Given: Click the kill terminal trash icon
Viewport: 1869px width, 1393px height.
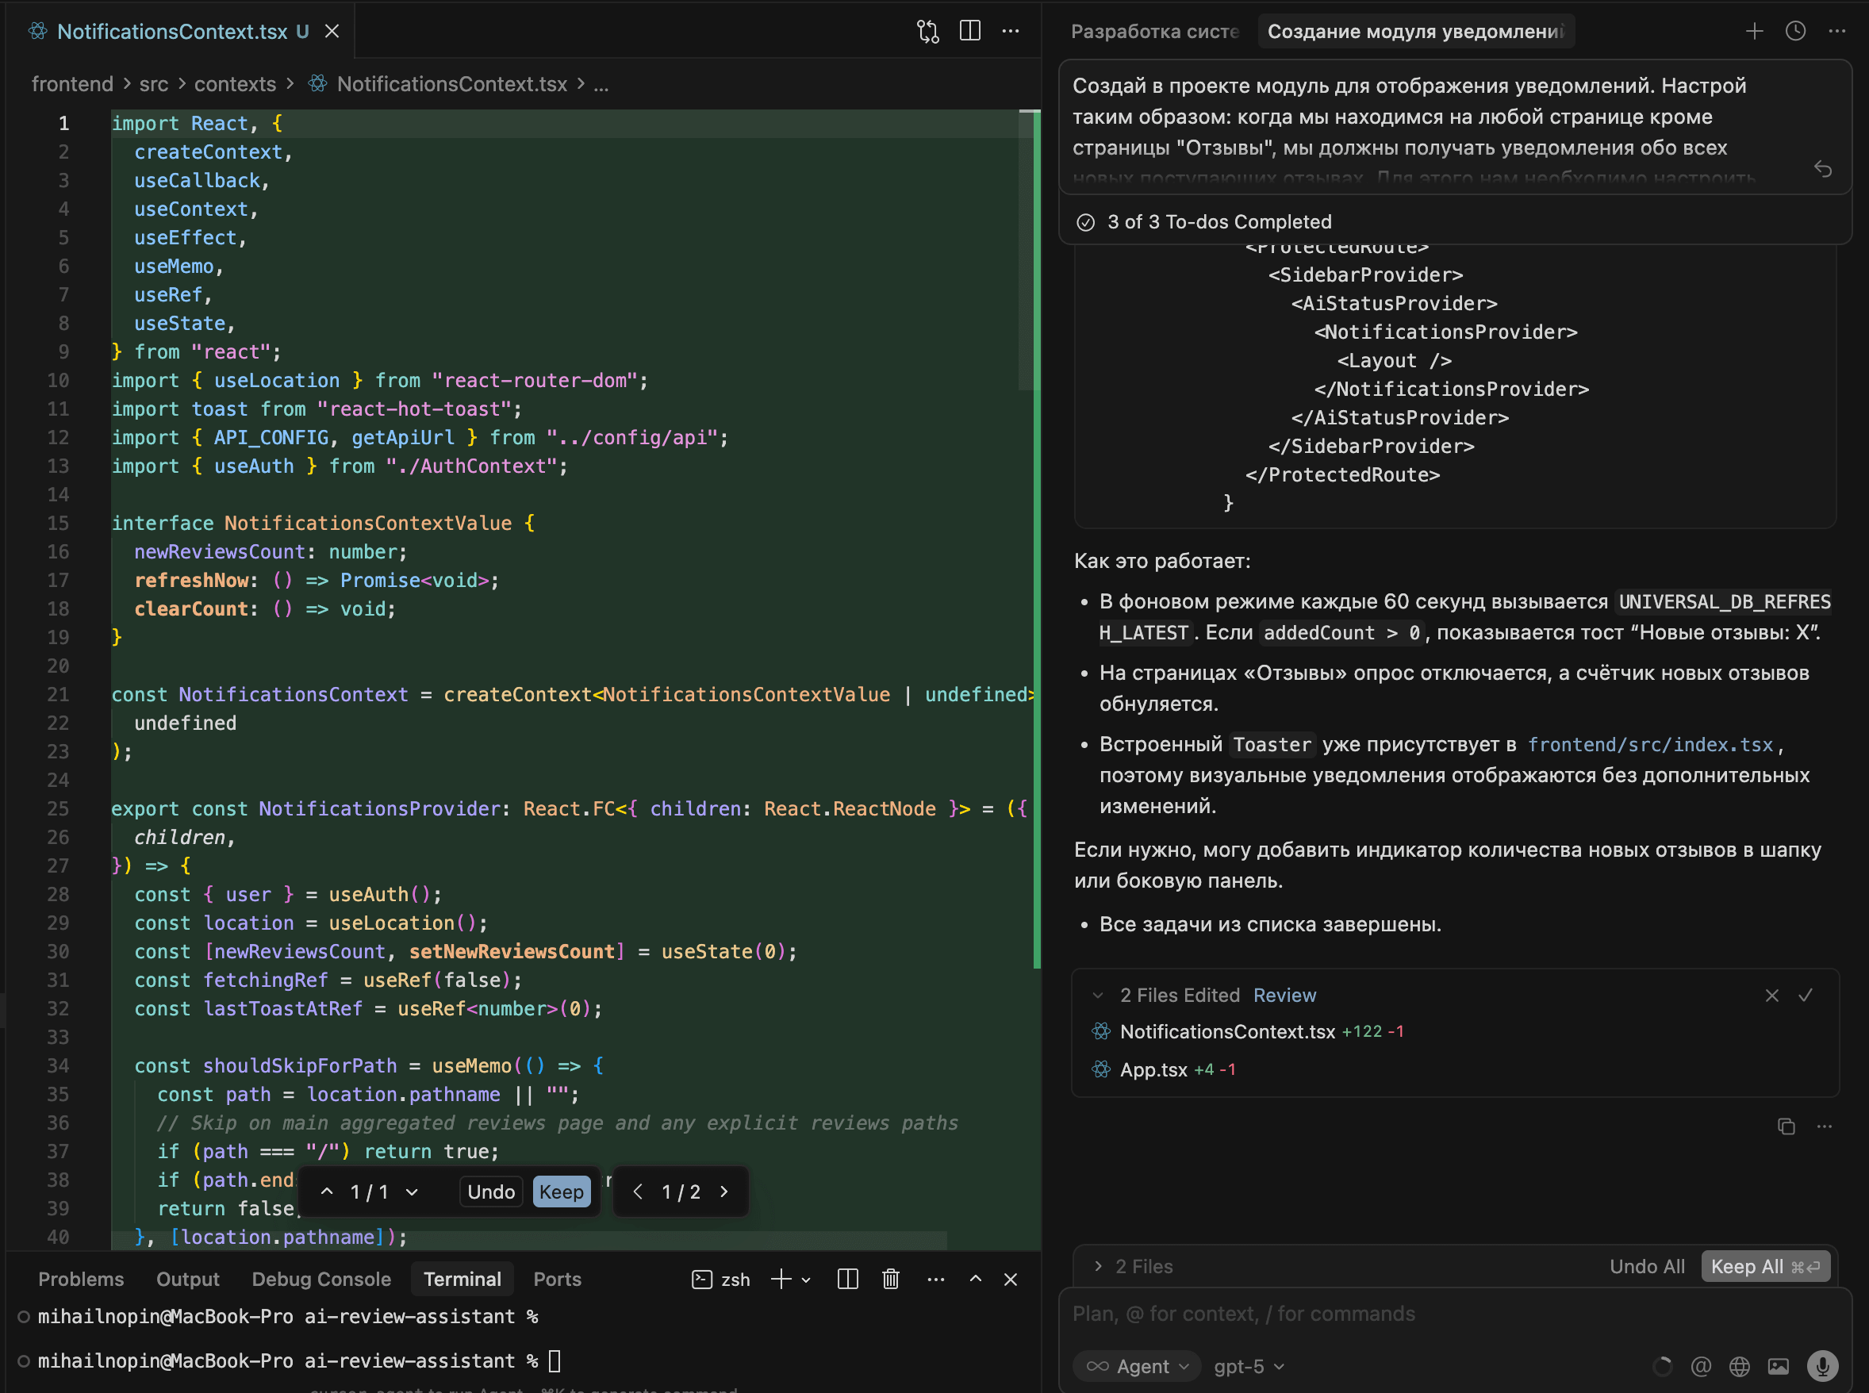Looking at the screenshot, I should [890, 1280].
